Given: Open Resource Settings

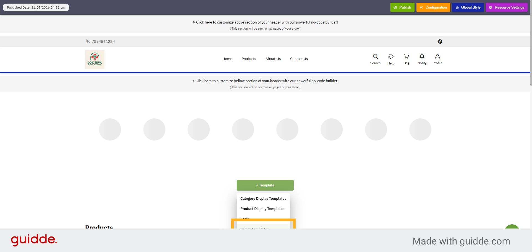Looking at the screenshot, I should click(507, 7).
